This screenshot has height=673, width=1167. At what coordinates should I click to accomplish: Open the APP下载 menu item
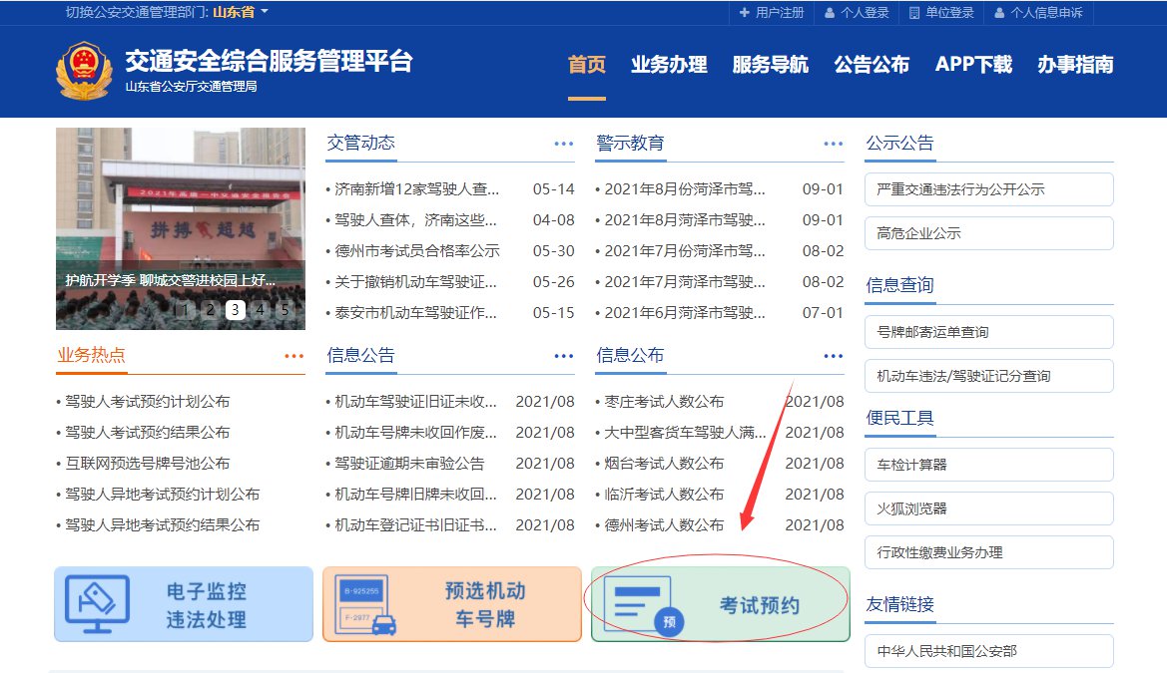(x=973, y=65)
